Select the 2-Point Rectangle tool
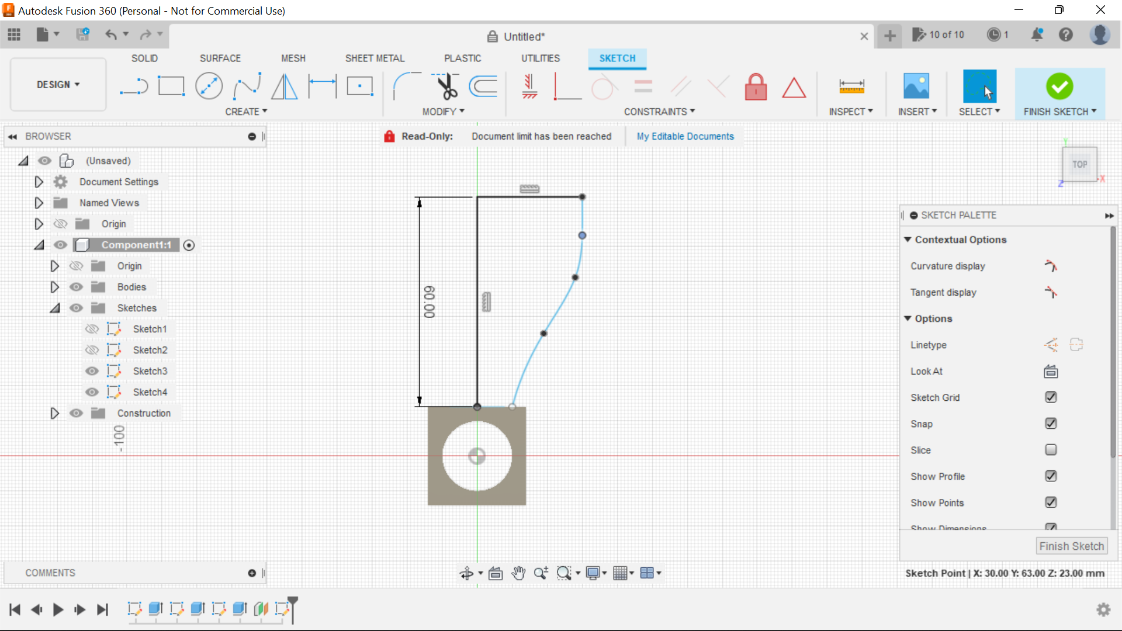 (x=171, y=86)
